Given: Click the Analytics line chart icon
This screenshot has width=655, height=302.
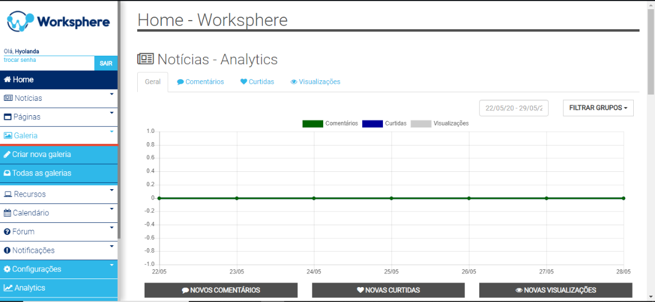Looking at the screenshot, I should tap(8, 288).
